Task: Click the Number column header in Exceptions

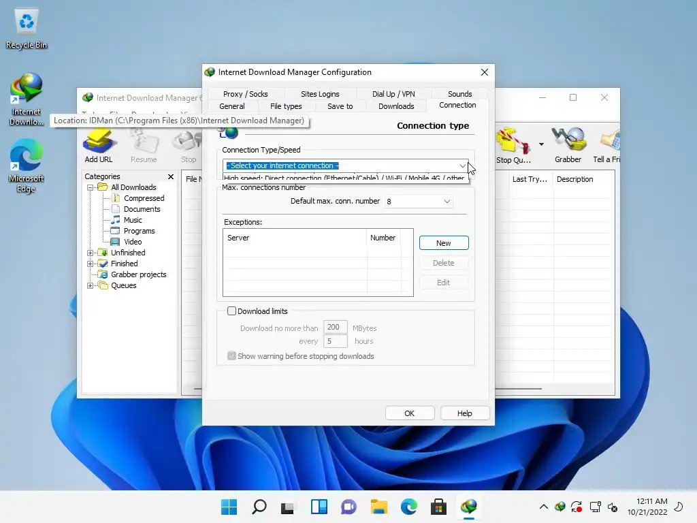Action: point(383,238)
